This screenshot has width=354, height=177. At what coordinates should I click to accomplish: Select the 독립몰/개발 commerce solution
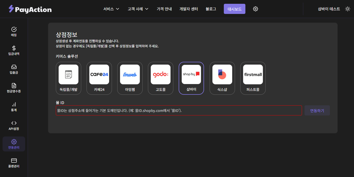[x=69, y=78]
